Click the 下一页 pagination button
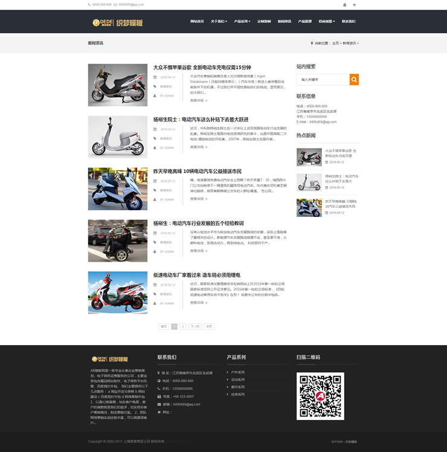This screenshot has height=452, width=447. tap(195, 326)
